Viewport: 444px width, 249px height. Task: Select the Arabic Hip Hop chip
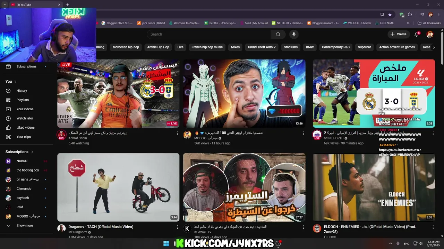point(158,47)
